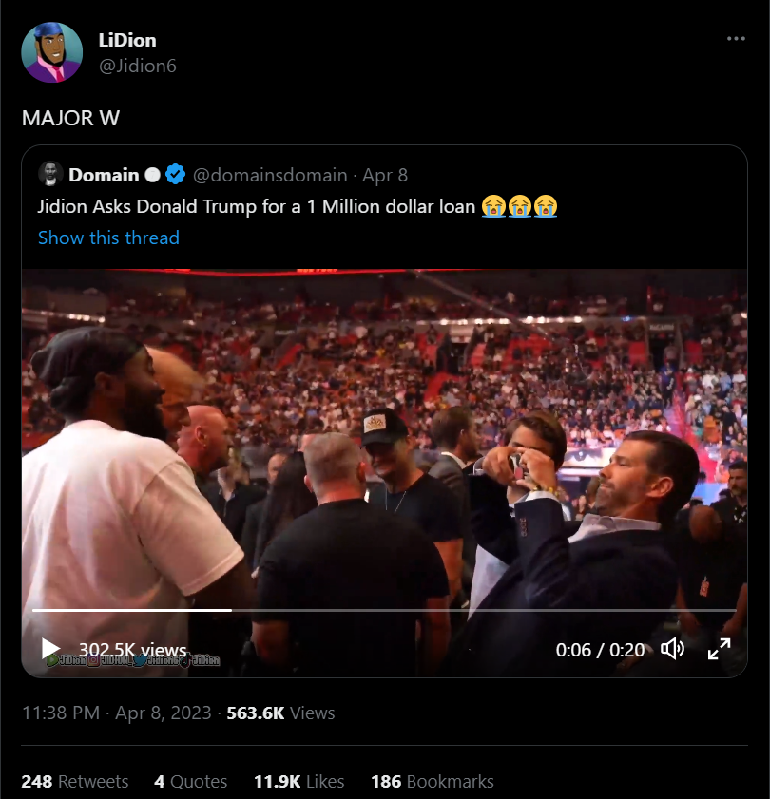
Task: Click Domain's profile picture in quoted tweet
Action: click(x=48, y=175)
